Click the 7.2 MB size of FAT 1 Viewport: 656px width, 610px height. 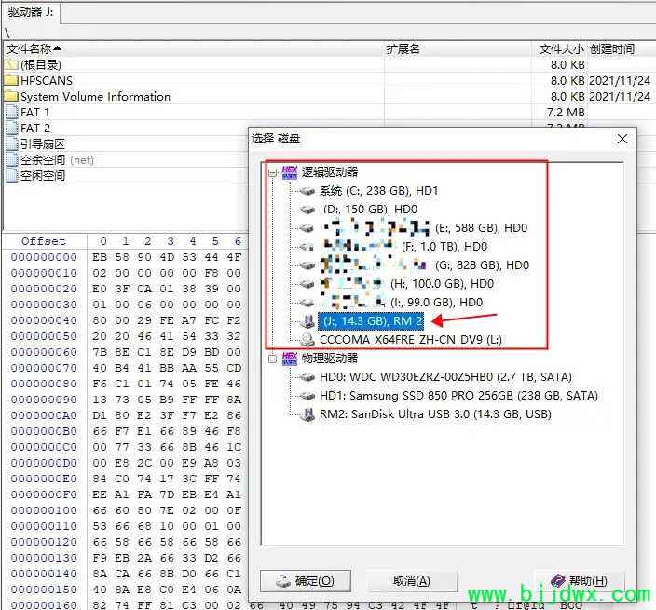pyautogui.click(x=566, y=113)
